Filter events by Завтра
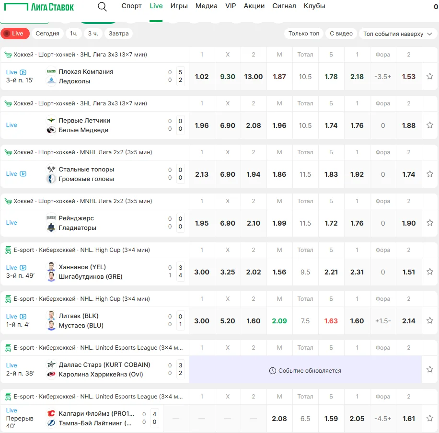The image size is (439, 433). click(x=118, y=34)
